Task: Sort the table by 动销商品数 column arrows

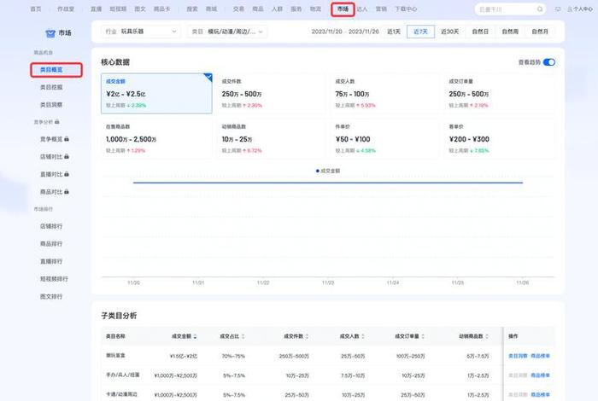Action: click(487, 337)
